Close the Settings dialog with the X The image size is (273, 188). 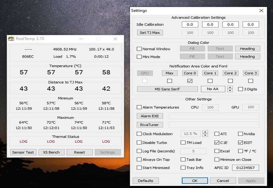(x=261, y=11)
